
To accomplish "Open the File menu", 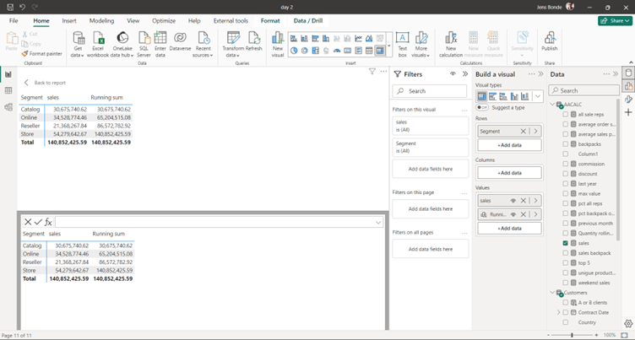I will (x=14, y=20).
